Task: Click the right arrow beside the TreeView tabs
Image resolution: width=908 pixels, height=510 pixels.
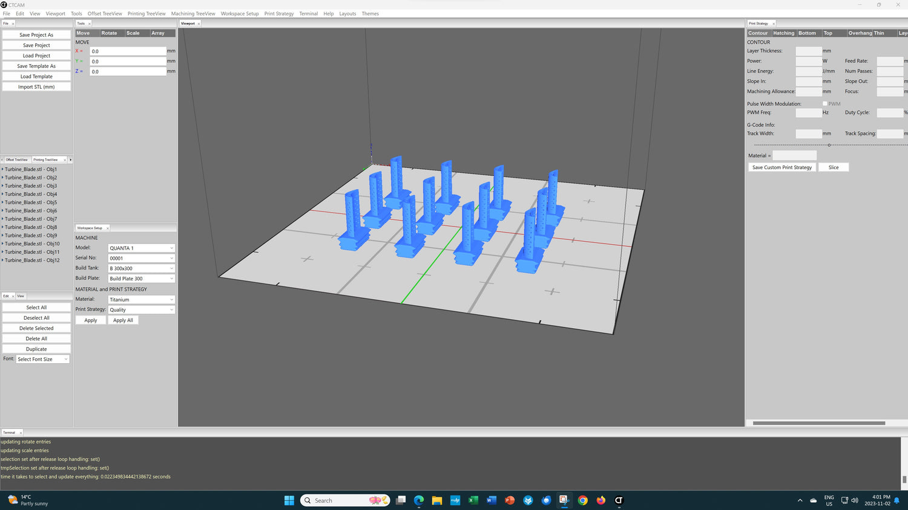Action: (71, 160)
